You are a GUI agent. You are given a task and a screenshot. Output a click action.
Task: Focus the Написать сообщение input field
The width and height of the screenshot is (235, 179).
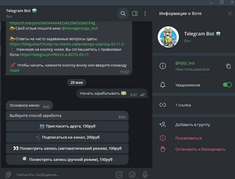tap(64, 175)
